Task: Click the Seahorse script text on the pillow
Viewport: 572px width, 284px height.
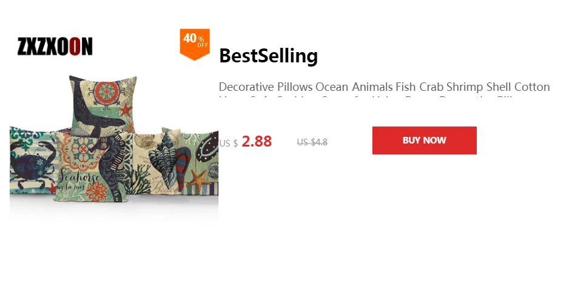Action: pyautogui.click(x=78, y=177)
